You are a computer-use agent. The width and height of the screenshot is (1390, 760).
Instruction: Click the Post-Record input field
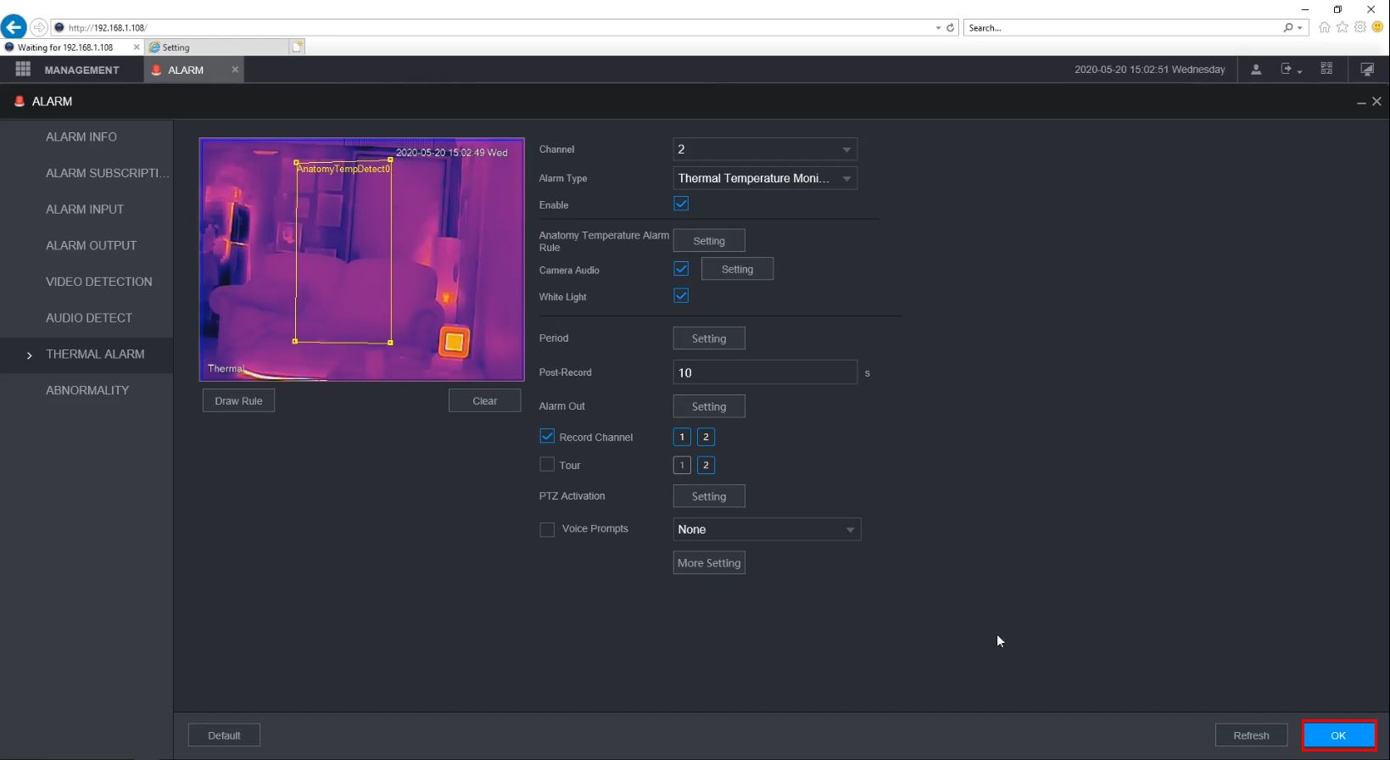click(764, 372)
